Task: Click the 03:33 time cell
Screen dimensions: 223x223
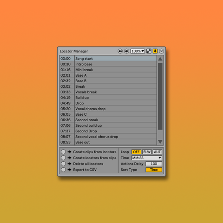Action: (67, 92)
